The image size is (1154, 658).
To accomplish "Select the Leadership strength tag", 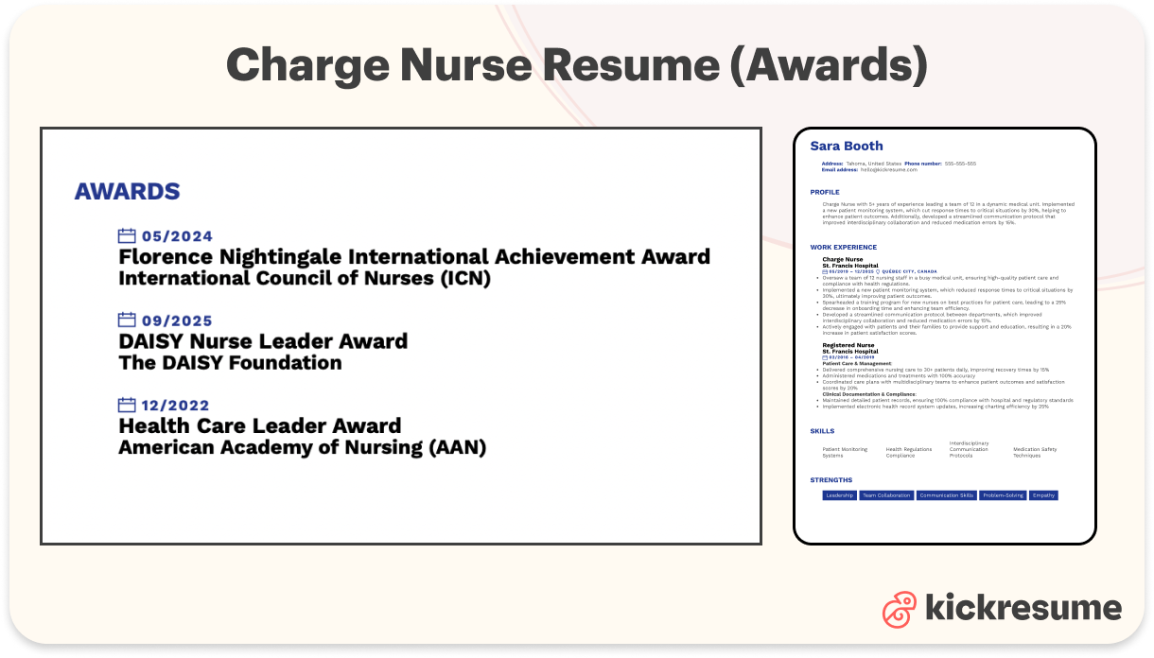I will coord(839,494).
